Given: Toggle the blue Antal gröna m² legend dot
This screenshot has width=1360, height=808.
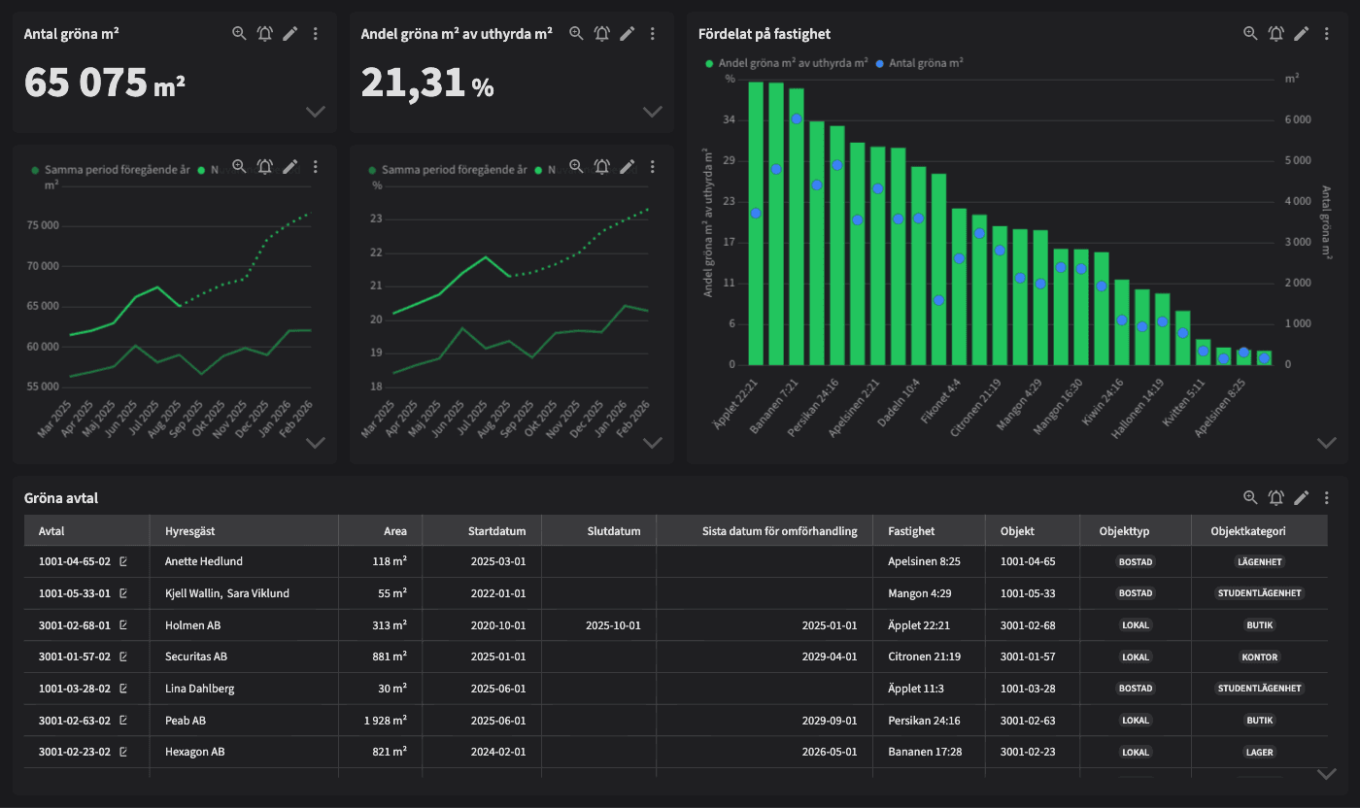Looking at the screenshot, I should [882, 62].
